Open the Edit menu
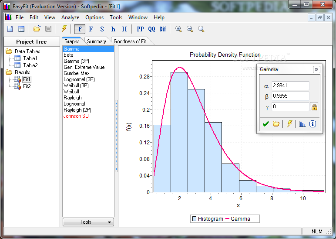The image size is (336, 239). pyautogui.click(x=34, y=17)
